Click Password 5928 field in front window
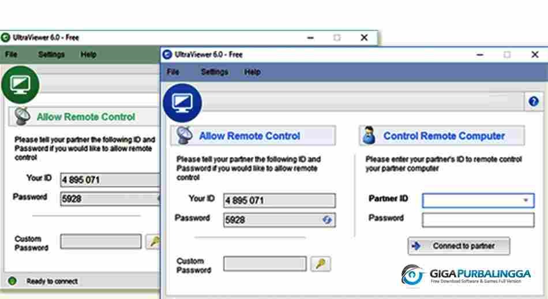The image size is (548, 299). pyautogui.click(x=279, y=220)
